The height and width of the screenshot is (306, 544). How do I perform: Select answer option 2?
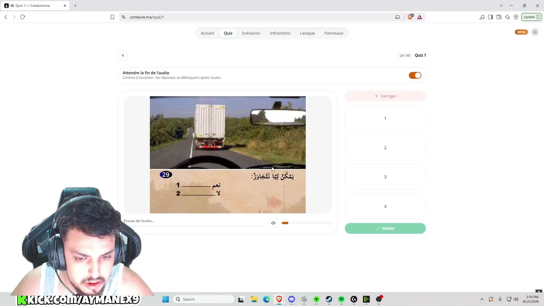point(385,147)
